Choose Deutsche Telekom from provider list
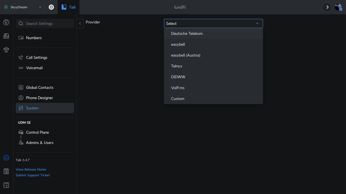 pos(187,34)
